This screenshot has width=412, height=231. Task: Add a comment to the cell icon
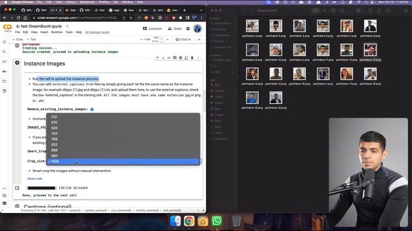[x=174, y=58]
